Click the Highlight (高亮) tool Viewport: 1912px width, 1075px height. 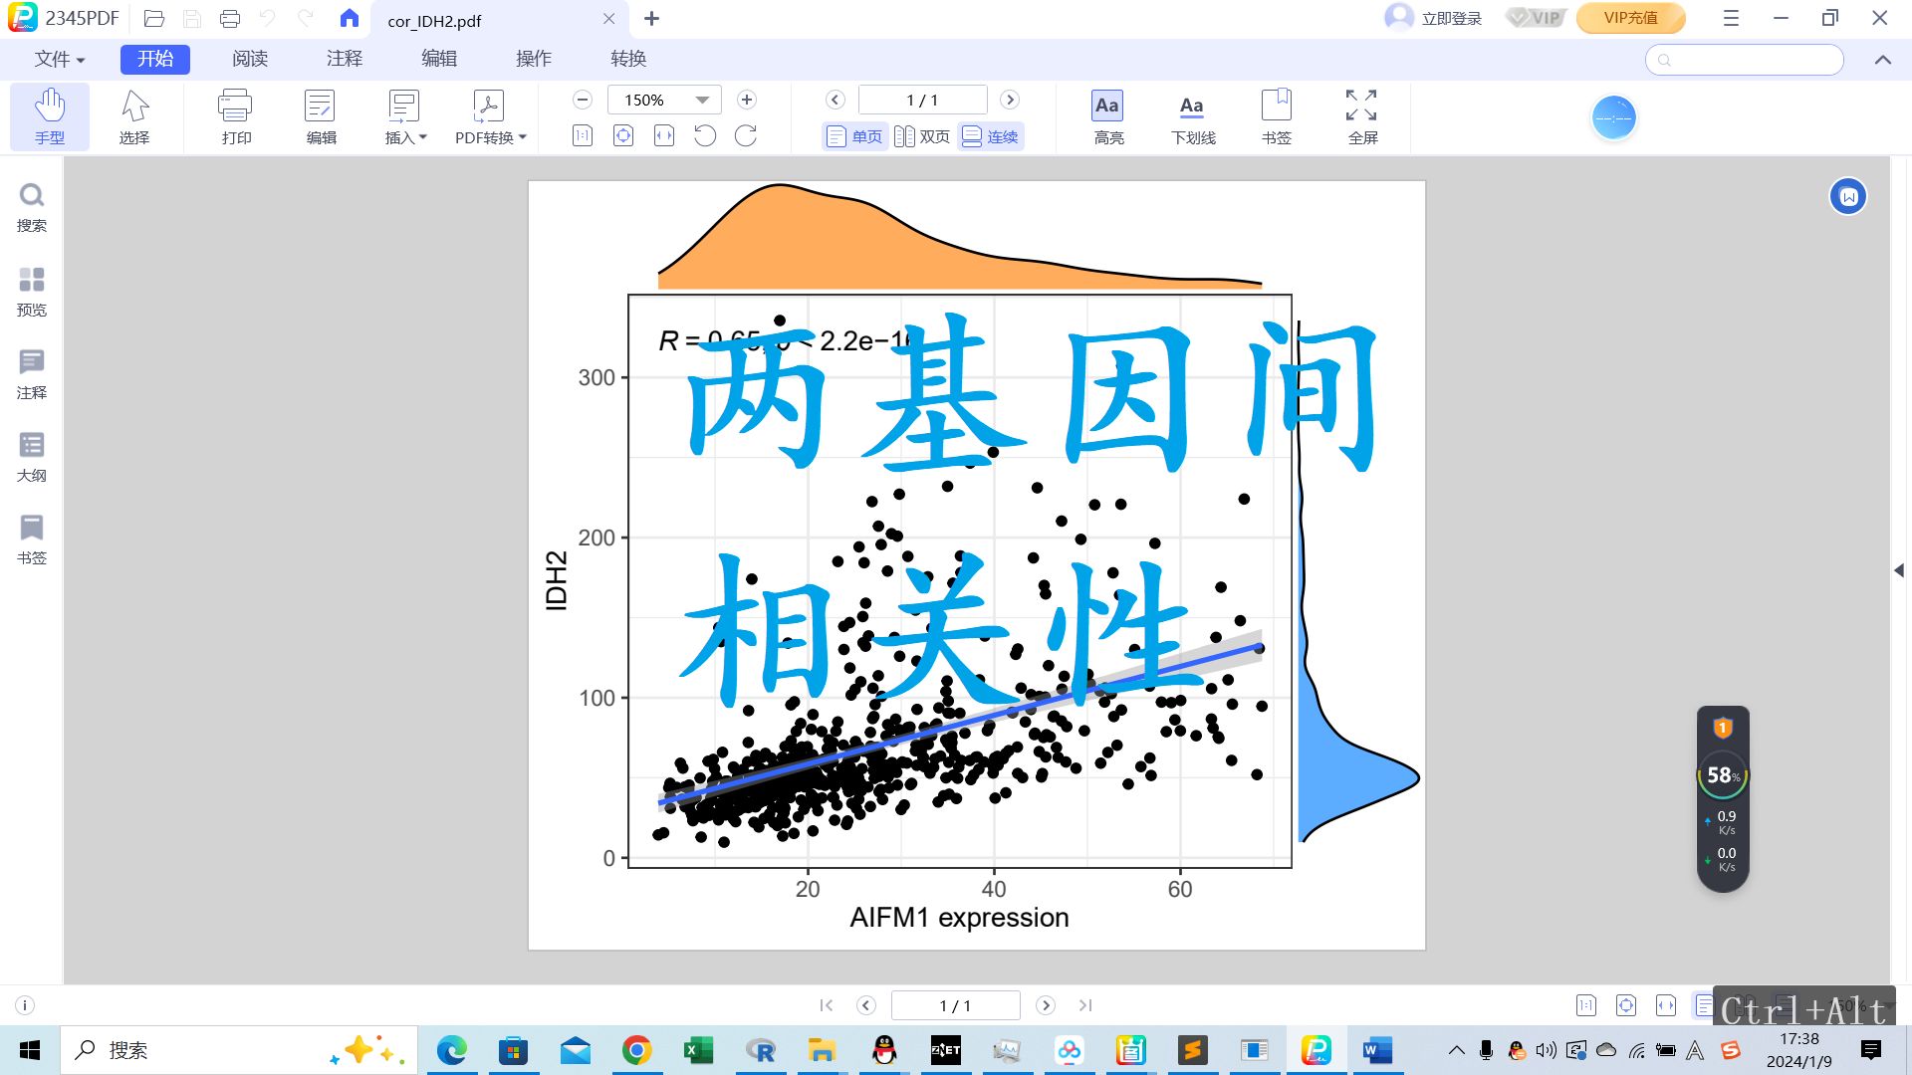[1108, 116]
